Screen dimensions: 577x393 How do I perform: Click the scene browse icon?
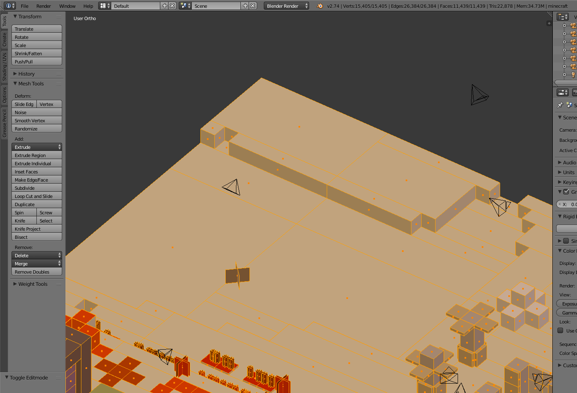click(185, 6)
